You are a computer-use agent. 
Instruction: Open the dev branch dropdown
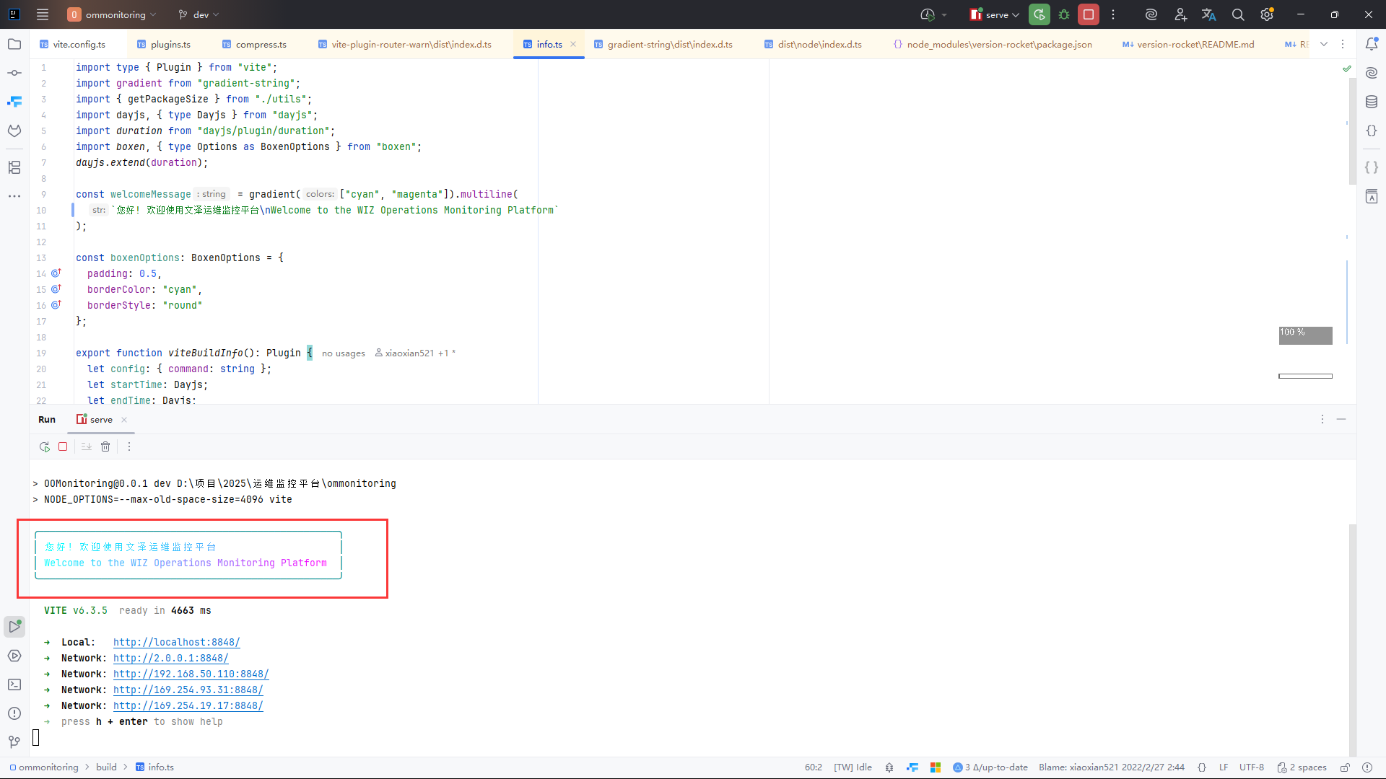[199, 14]
